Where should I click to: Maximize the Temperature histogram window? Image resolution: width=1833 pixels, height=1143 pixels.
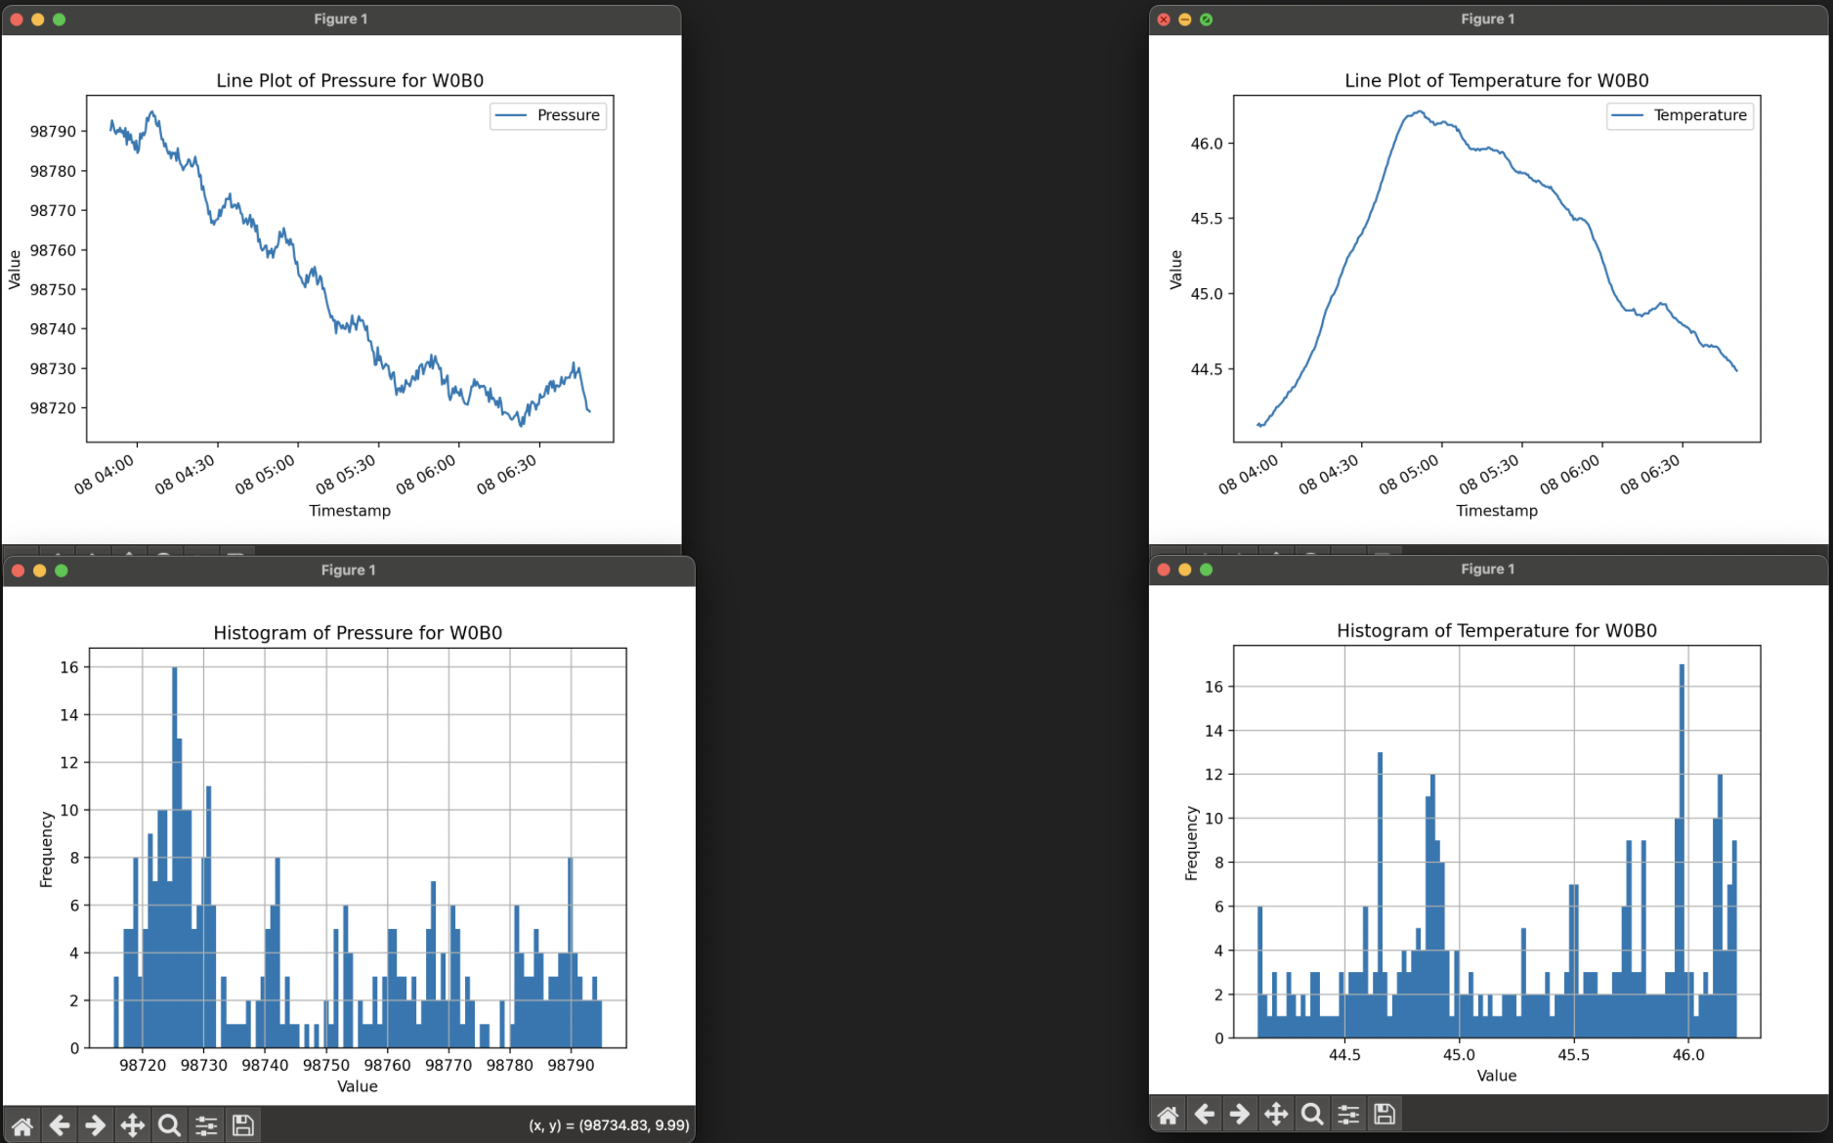point(1207,570)
